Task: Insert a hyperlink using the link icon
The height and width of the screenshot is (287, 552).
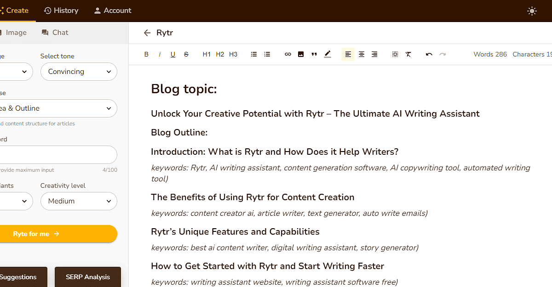Action: (x=287, y=54)
